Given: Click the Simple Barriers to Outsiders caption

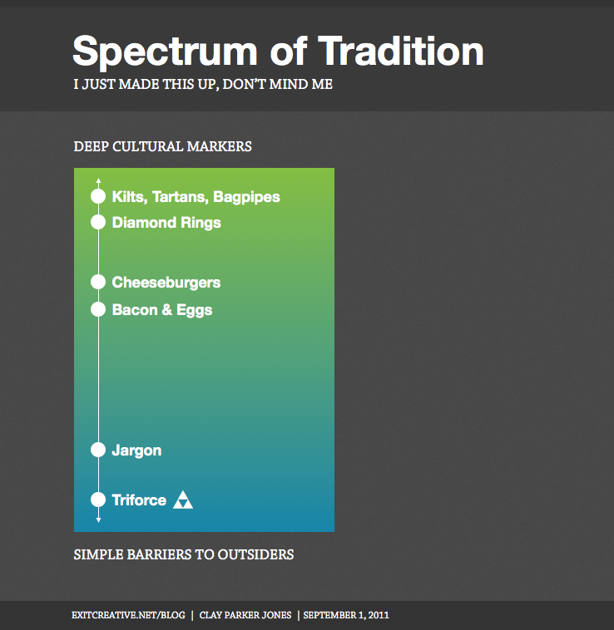Looking at the screenshot, I should pos(184,555).
